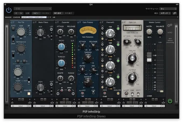Mute the Pre 70s module
The width and height of the screenshot is (183, 123).
coord(19,99)
